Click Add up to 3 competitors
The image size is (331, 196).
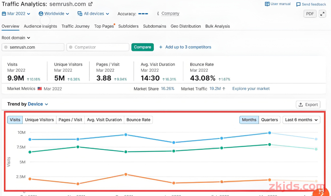pyautogui.click(x=188, y=47)
